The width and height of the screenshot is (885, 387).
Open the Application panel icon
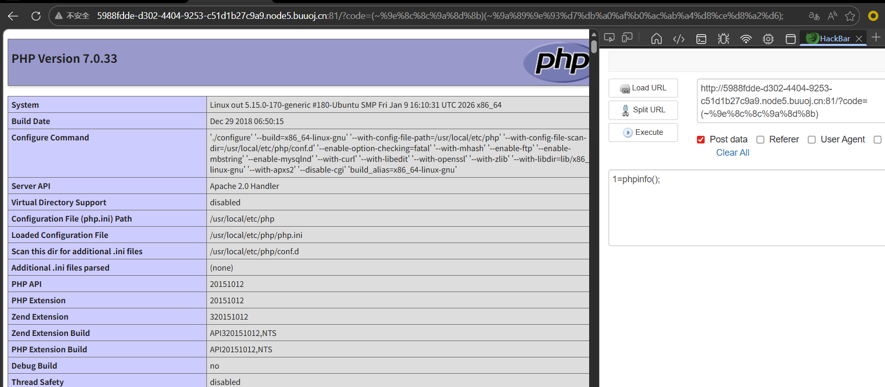(790, 39)
